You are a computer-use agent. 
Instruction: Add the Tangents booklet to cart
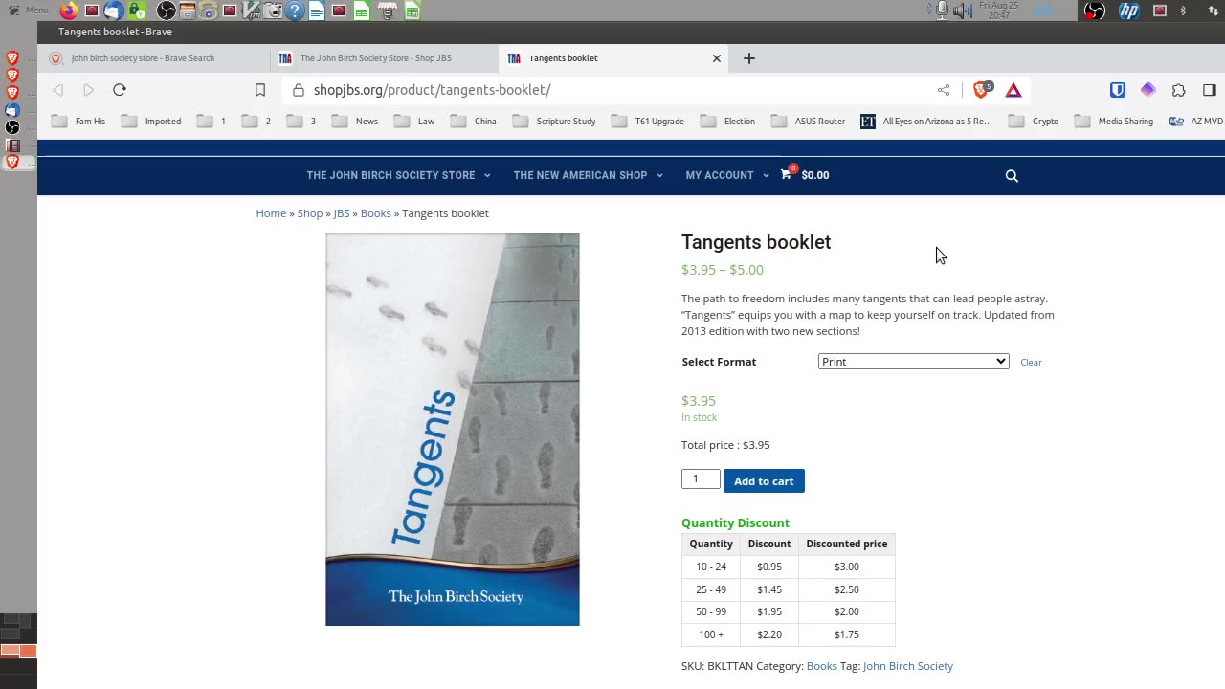tap(764, 480)
